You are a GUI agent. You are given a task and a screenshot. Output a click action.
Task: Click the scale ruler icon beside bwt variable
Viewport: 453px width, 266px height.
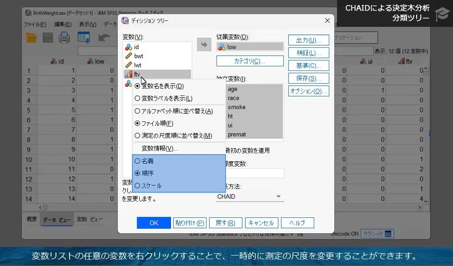pos(128,56)
